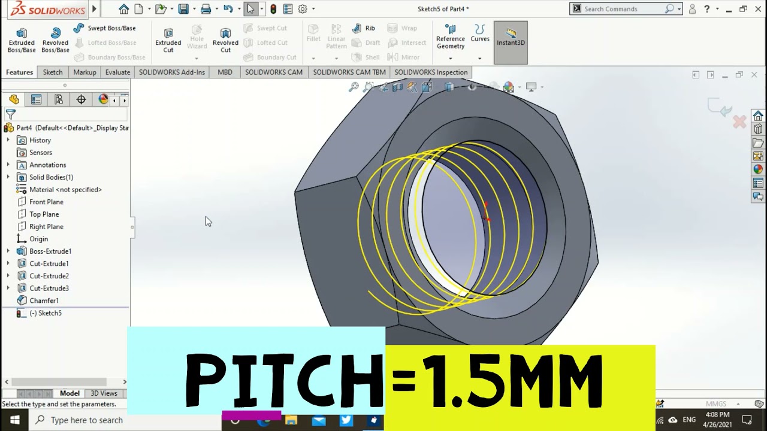Expand the Options dropdown arrow

click(313, 9)
